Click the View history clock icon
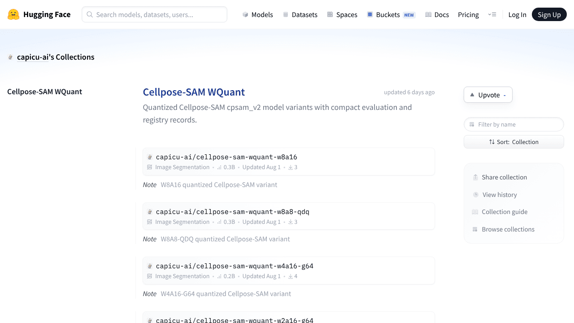The width and height of the screenshot is (574, 323). coord(476,195)
